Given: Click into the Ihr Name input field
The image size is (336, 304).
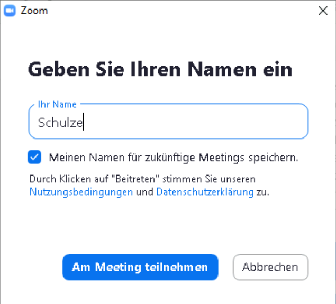Looking at the screenshot, I should click(x=168, y=122).
